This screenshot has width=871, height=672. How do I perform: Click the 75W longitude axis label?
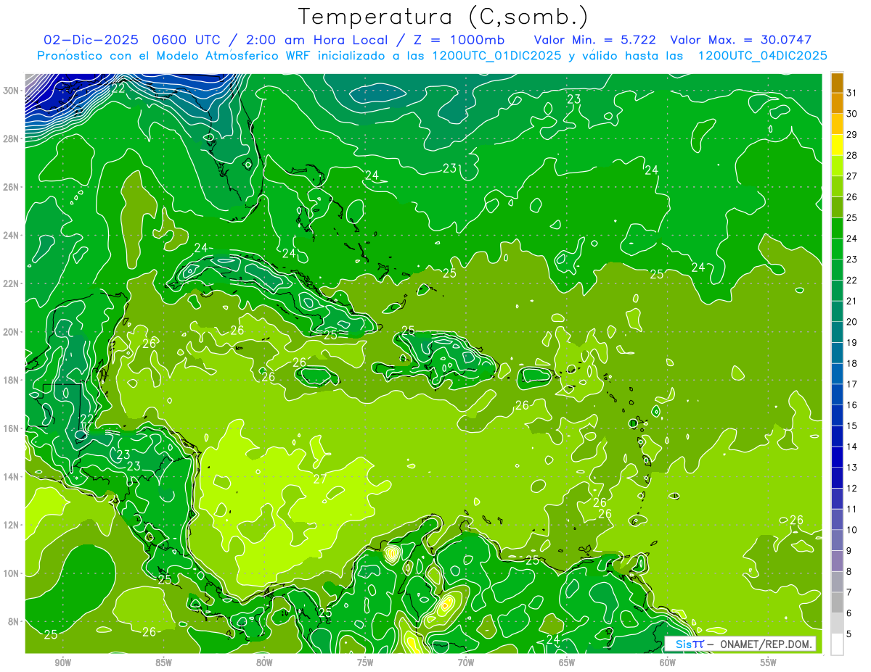click(365, 663)
